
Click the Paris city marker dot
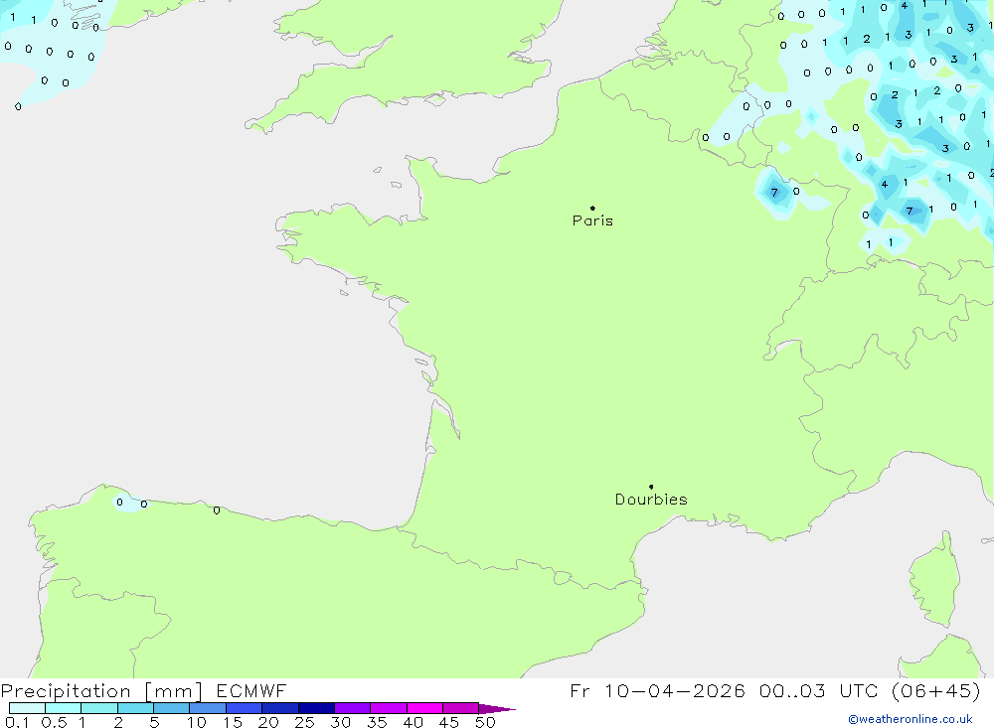pos(592,208)
